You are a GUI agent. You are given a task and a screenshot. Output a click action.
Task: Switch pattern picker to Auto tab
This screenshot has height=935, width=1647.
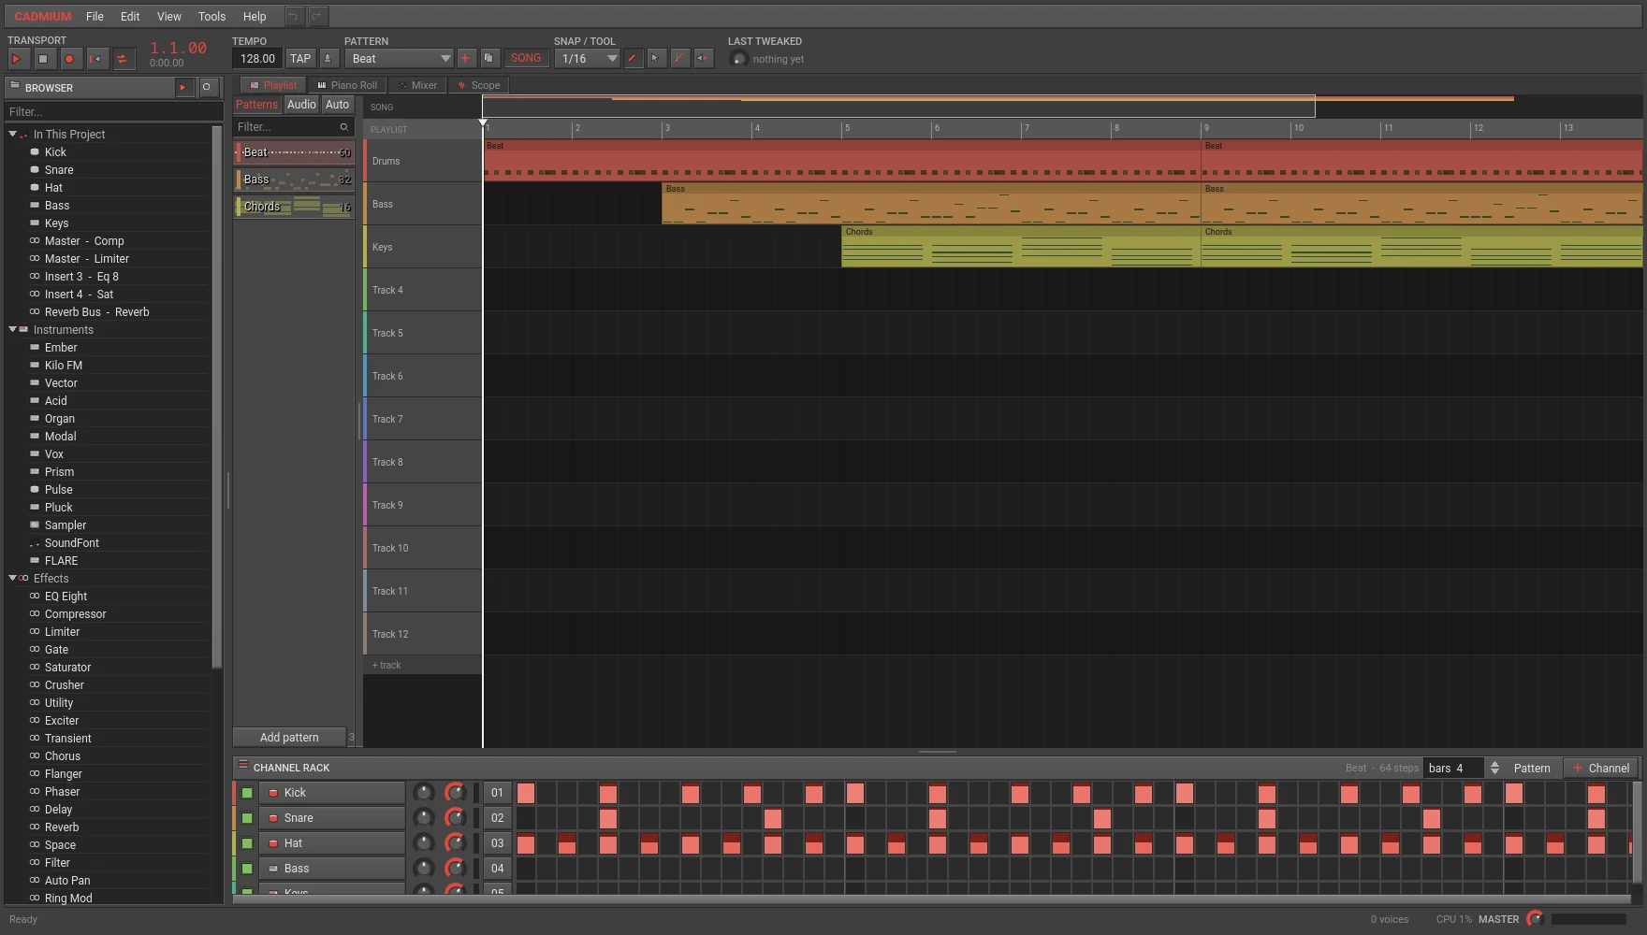click(337, 105)
